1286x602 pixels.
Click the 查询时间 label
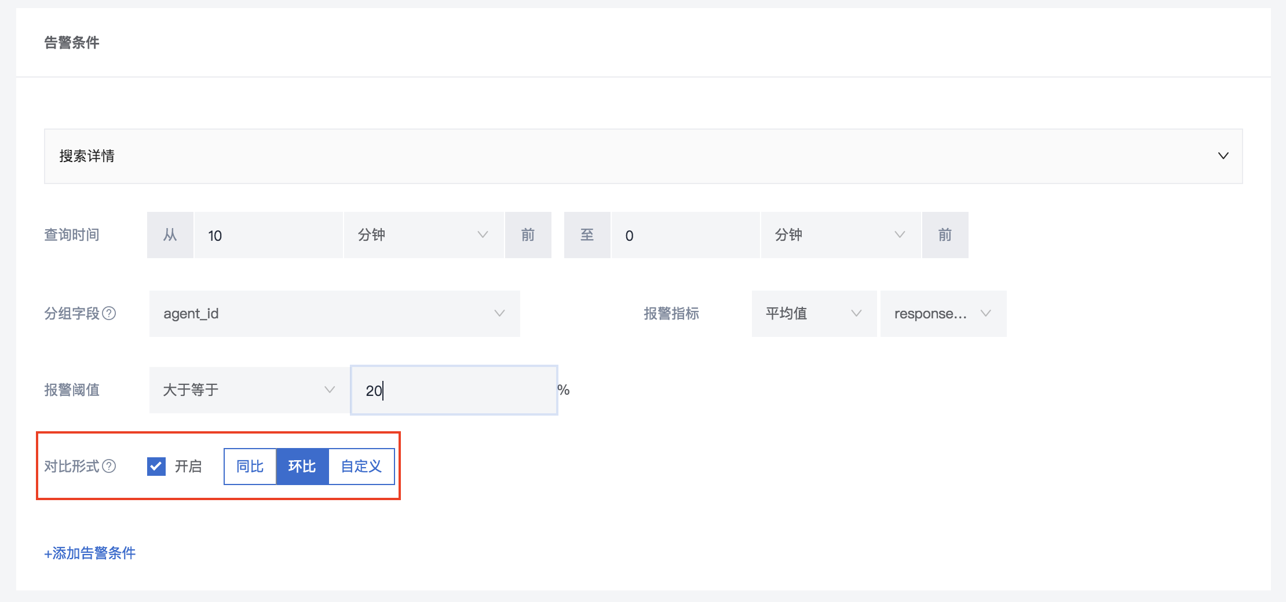[72, 234]
